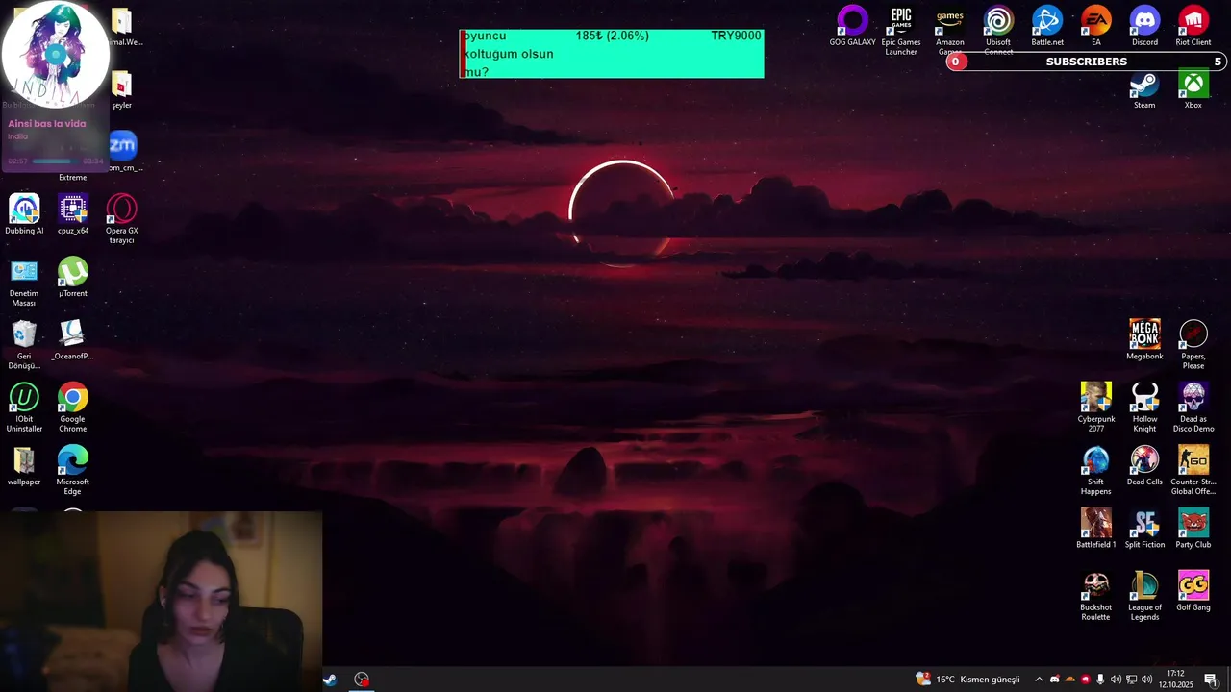Open the cpuz_x64 desktop shortcut
This screenshot has width=1231, height=692.
click(x=73, y=214)
